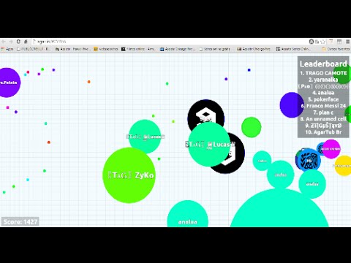Click the blue-violet cell beside the leaderboard
Viewport: 351px width, 263px height.
tap(291, 105)
